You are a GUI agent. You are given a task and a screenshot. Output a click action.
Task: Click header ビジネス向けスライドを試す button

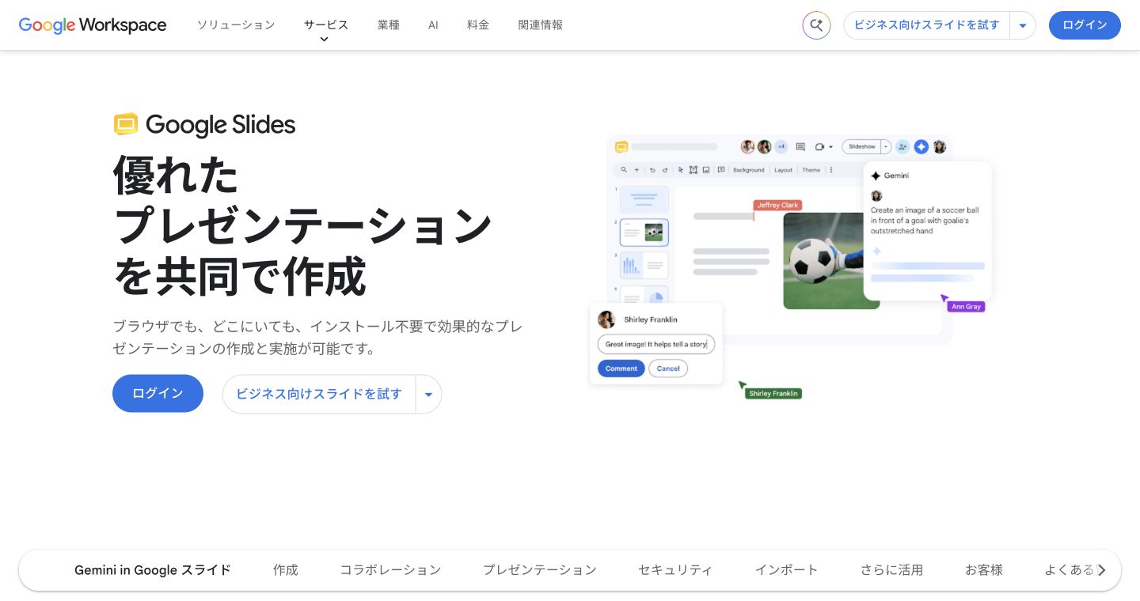point(926,25)
